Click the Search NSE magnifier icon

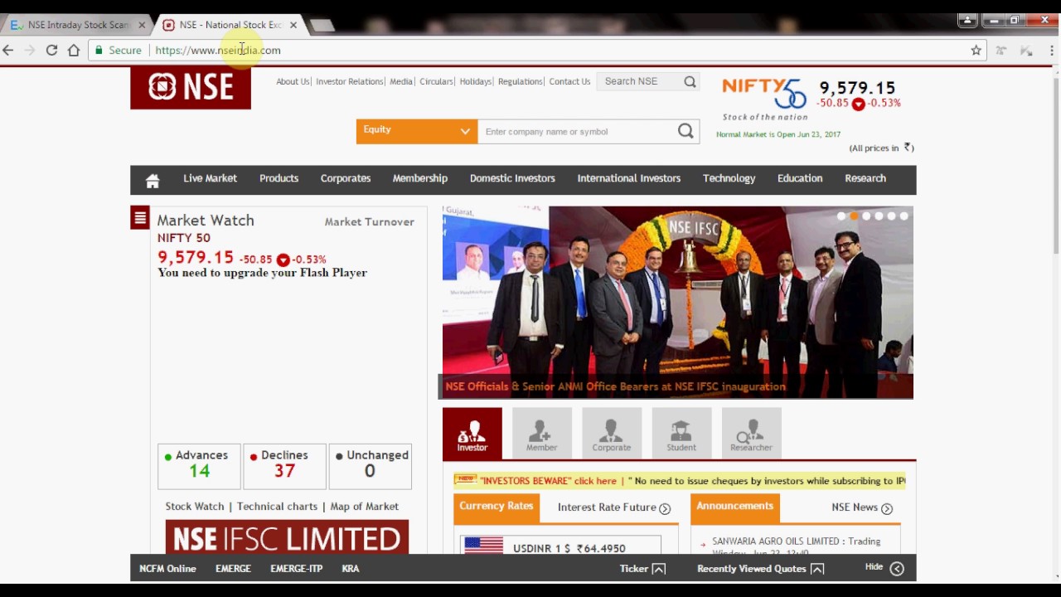tap(690, 81)
